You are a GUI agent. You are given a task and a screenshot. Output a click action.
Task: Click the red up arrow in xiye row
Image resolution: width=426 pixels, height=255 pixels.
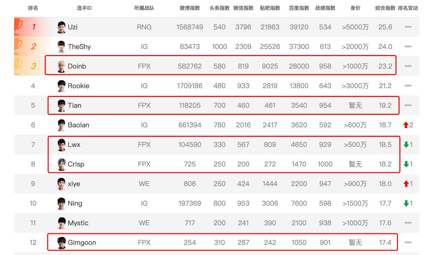coord(406,184)
